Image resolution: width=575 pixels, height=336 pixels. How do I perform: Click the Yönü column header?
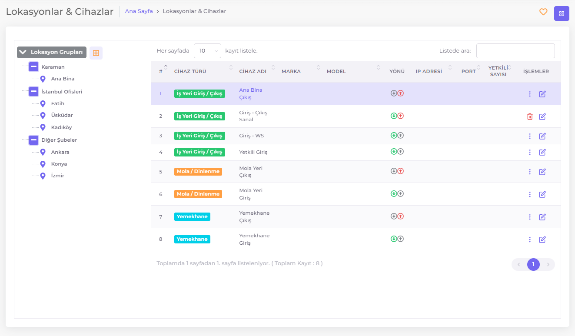point(397,71)
